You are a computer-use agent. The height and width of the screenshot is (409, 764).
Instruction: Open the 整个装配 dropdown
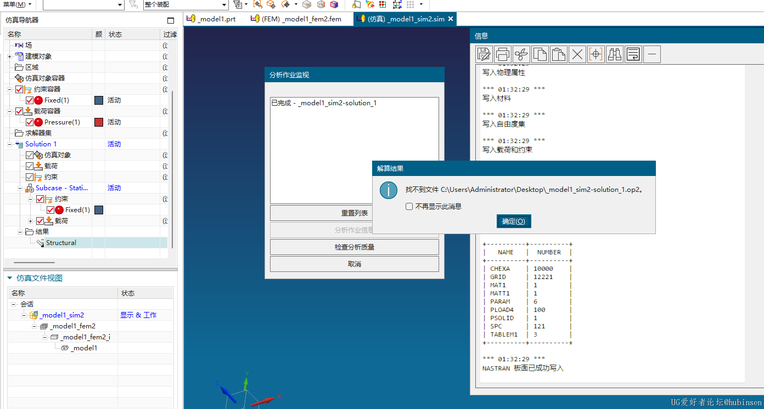pos(186,4)
